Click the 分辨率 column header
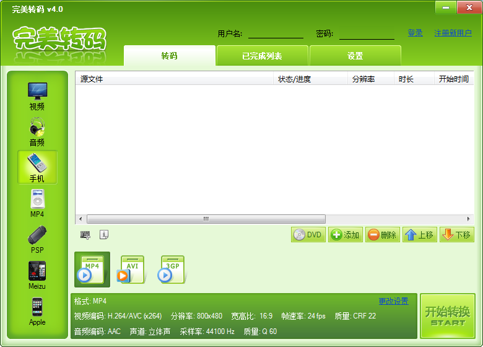Screen dimensions: 483x347 (371, 79)
